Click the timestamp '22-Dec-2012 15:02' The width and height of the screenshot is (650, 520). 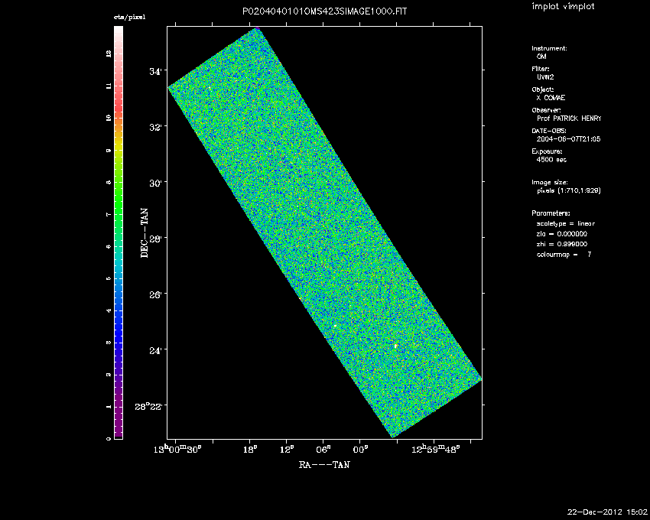pyautogui.click(x=607, y=512)
